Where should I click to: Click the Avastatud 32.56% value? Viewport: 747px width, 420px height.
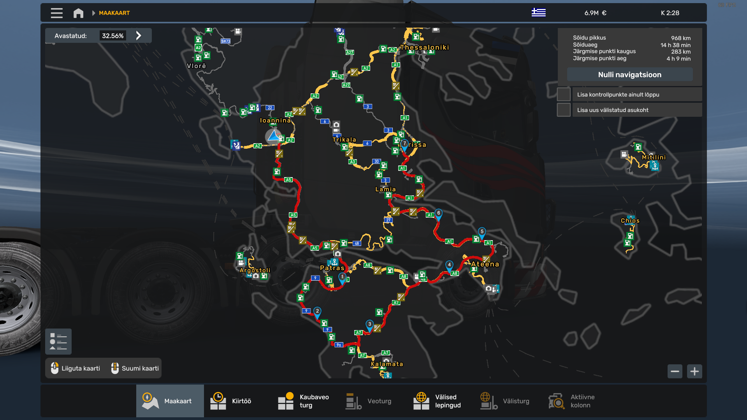[113, 36]
